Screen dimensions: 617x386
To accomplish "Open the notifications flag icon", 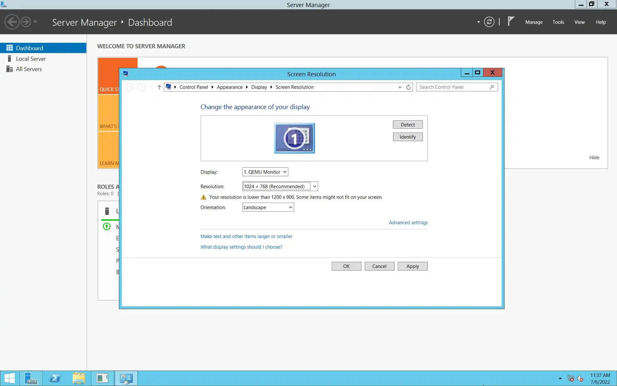I will click(x=511, y=21).
